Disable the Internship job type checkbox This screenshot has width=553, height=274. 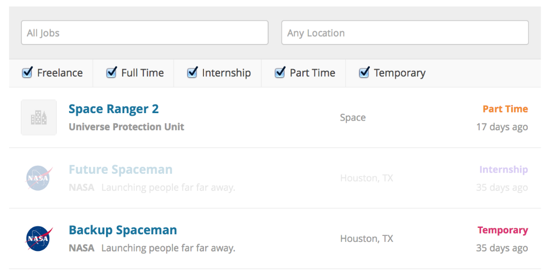coord(192,73)
